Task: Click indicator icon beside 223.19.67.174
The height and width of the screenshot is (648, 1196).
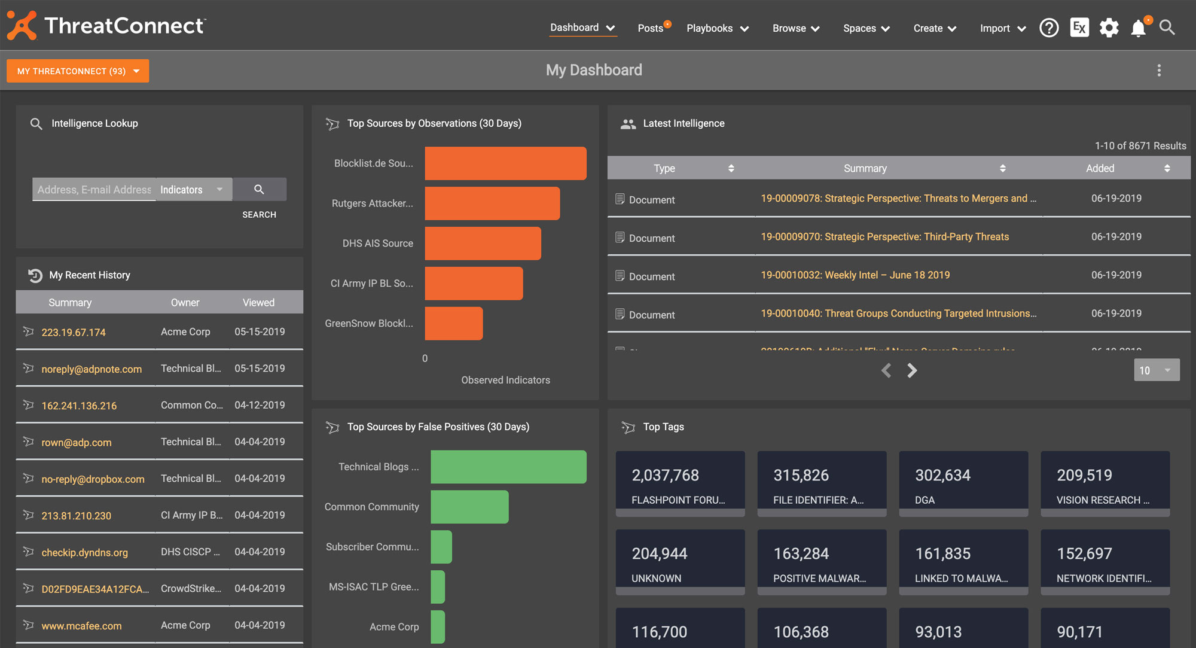Action: pos(28,331)
